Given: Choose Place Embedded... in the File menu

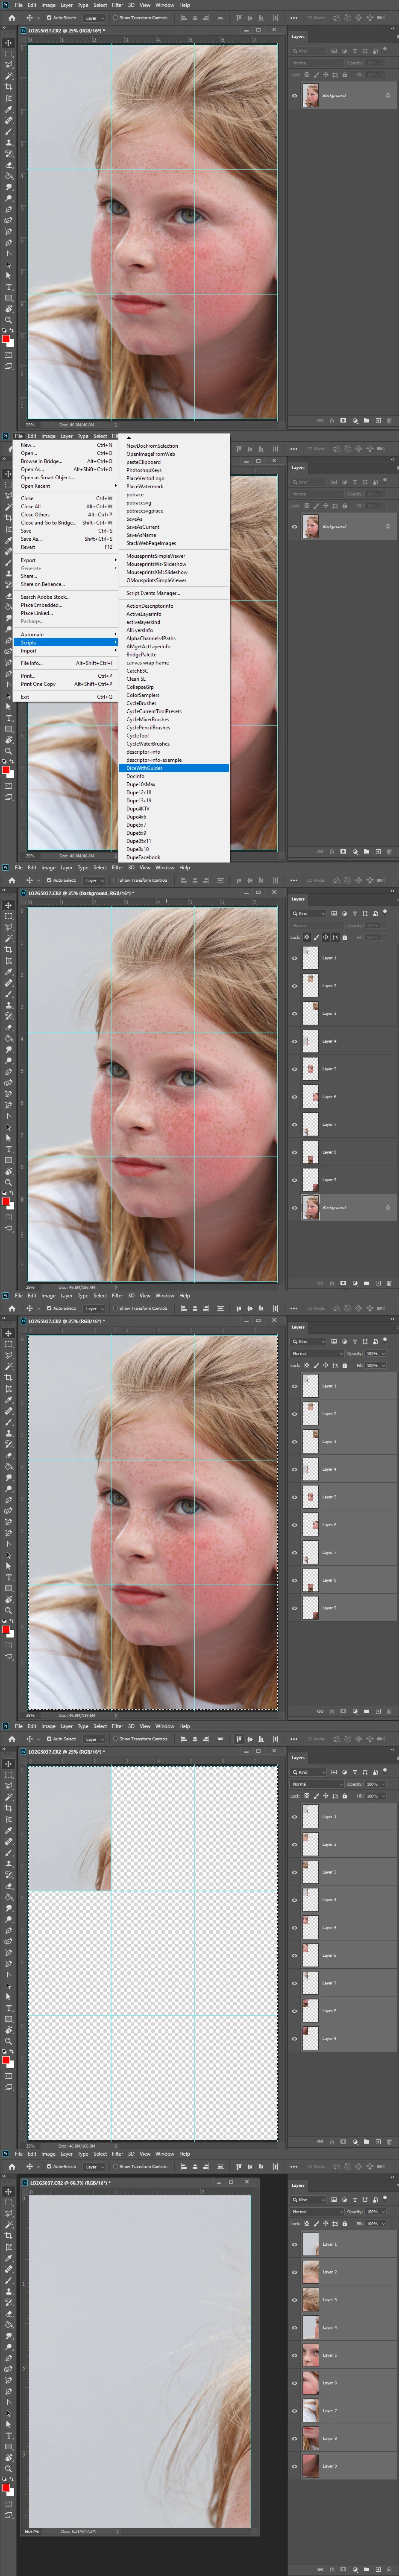Looking at the screenshot, I should point(65,605).
